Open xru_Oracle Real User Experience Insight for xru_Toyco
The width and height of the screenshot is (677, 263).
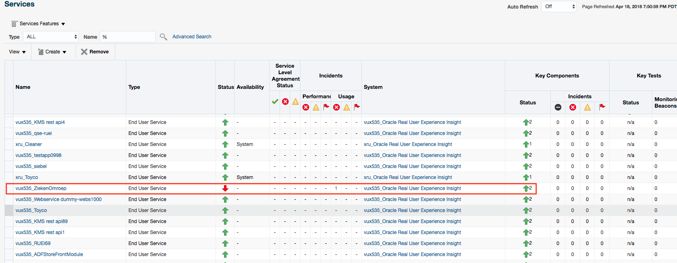tap(408, 177)
